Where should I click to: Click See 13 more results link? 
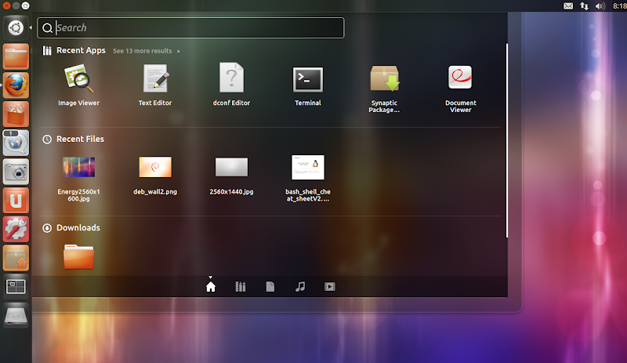click(147, 51)
